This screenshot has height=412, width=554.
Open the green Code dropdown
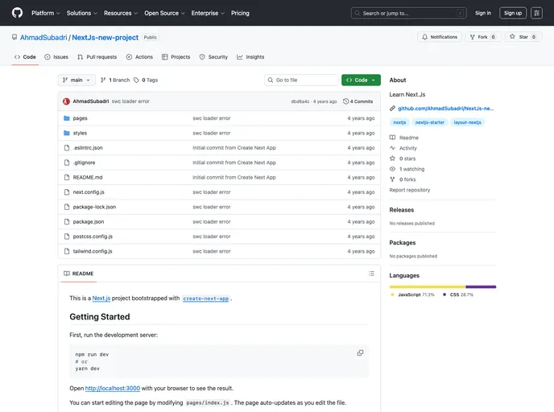(361, 80)
